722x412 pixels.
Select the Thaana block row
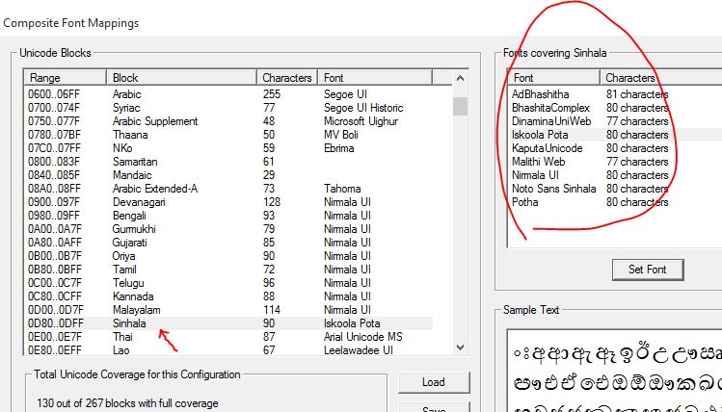pyautogui.click(x=228, y=135)
